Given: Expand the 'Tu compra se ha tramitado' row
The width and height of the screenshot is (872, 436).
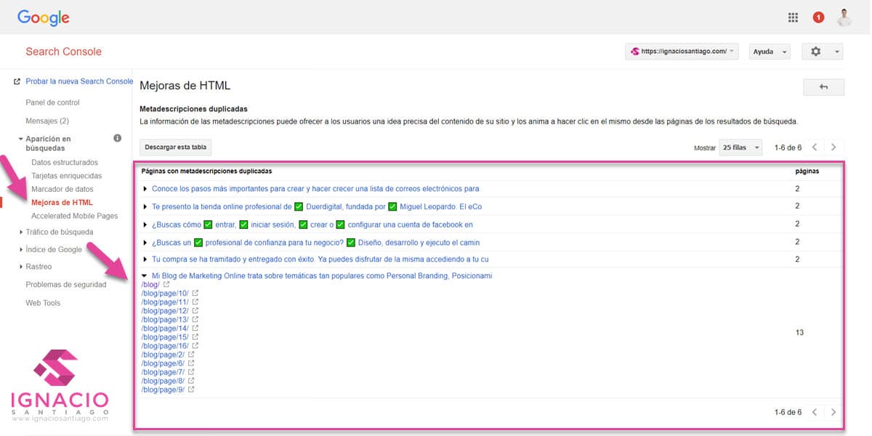Looking at the screenshot, I should pyautogui.click(x=145, y=259).
